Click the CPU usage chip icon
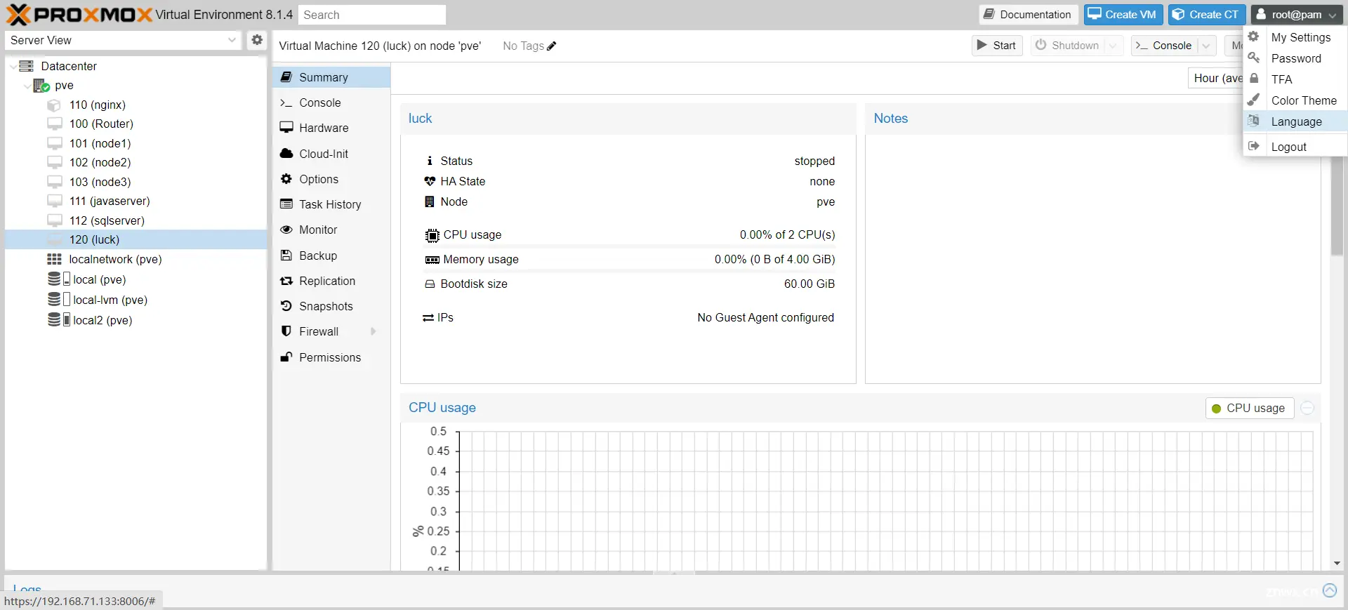The image size is (1348, 610). 432,235
